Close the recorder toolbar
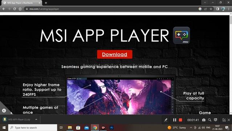 click(229, 120)
